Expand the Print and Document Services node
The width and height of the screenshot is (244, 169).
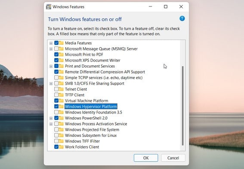tap(51, 66)
